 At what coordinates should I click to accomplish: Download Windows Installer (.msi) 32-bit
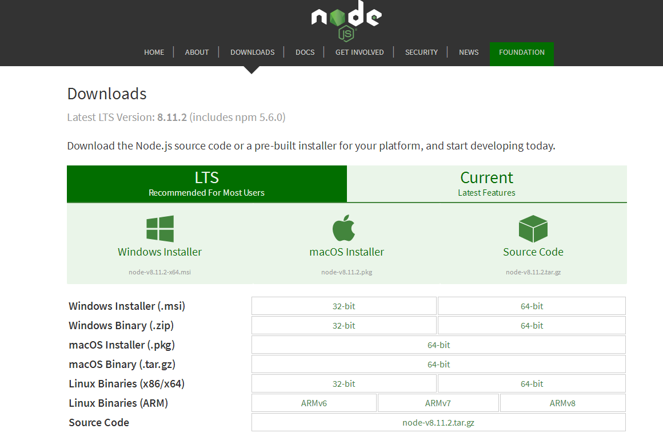pyautogui.click(x=344, y=306)
